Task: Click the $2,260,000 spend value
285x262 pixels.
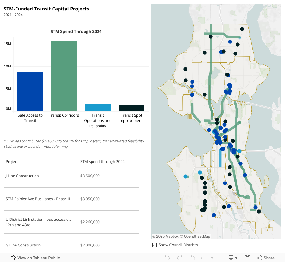Action: point(90,222)
